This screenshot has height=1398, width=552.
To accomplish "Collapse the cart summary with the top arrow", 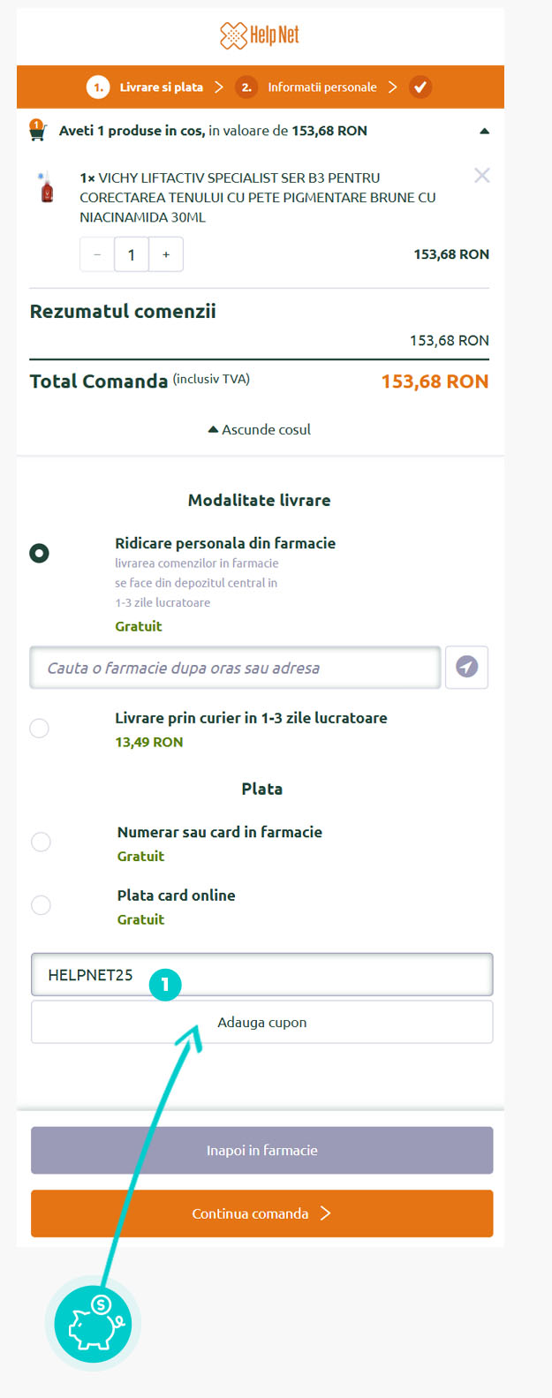I will (x=484, y=131).
